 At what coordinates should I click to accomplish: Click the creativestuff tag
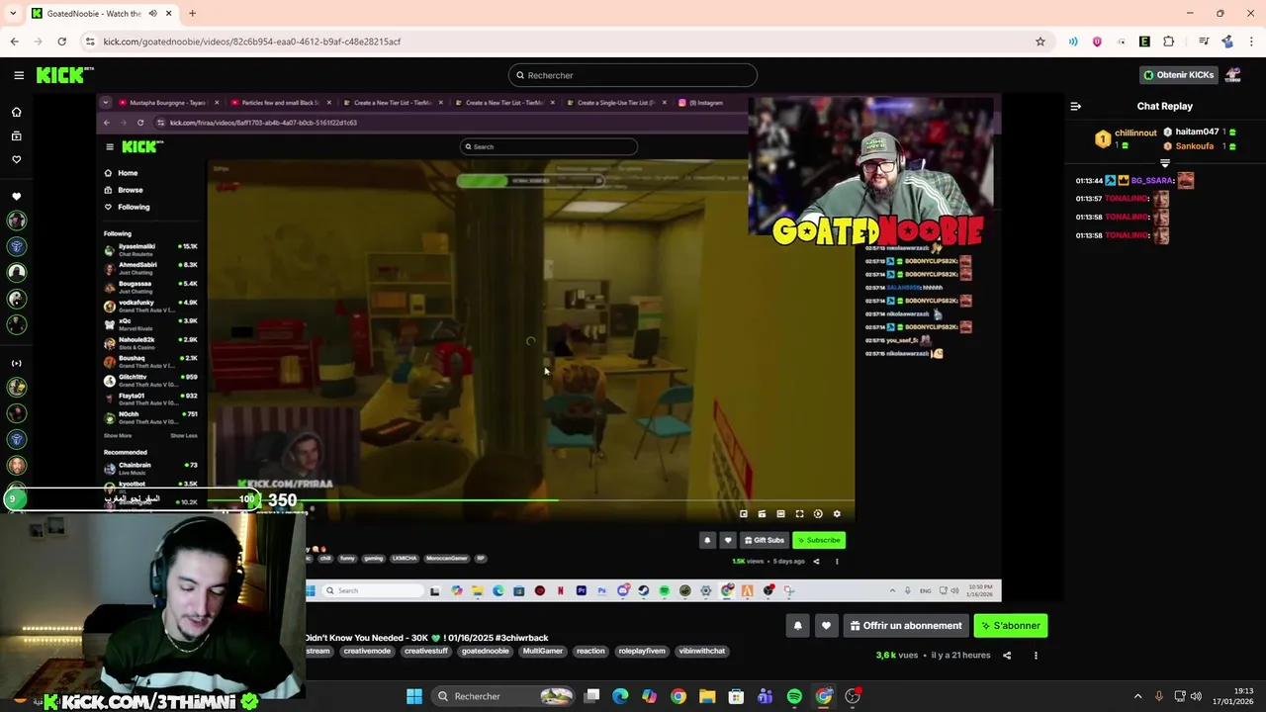point(426,651)
